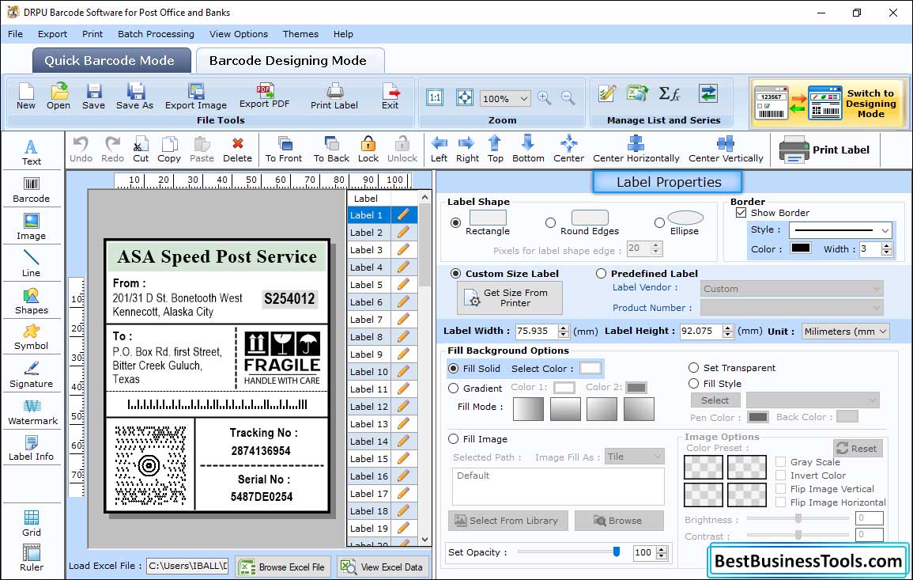Viewport: 913px width, 580px height.
Task: Insert an Image element
Action: pyautogui.click(x=32, y=227)
